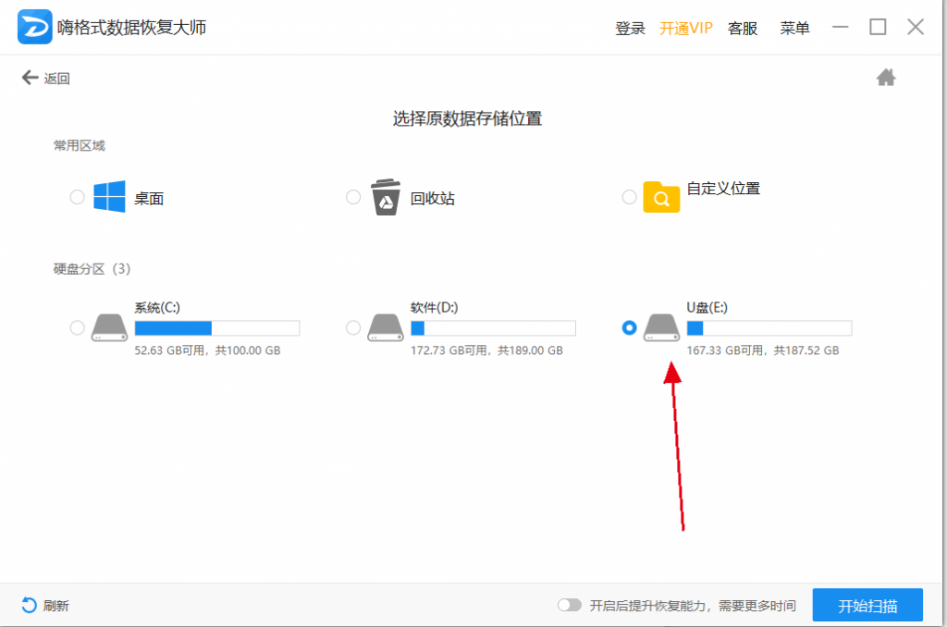Click the 系统(C:) drive name

[x=157, y=307]
